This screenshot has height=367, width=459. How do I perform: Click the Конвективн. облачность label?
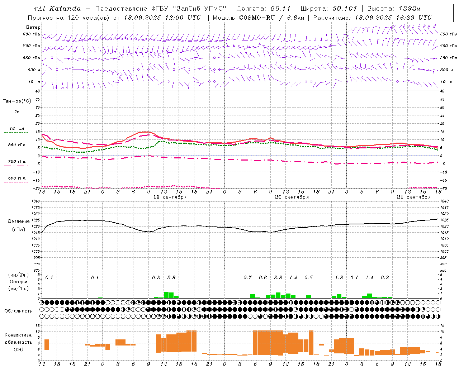pos(19,339)
